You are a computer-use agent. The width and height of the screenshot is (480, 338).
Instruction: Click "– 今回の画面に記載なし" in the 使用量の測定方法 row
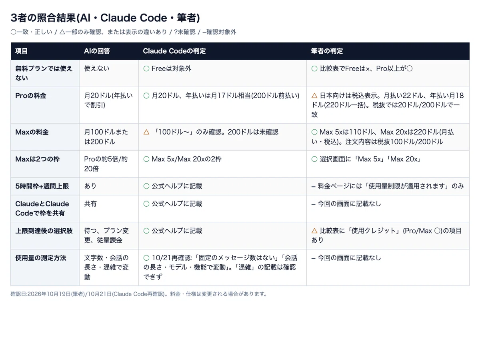388,267
